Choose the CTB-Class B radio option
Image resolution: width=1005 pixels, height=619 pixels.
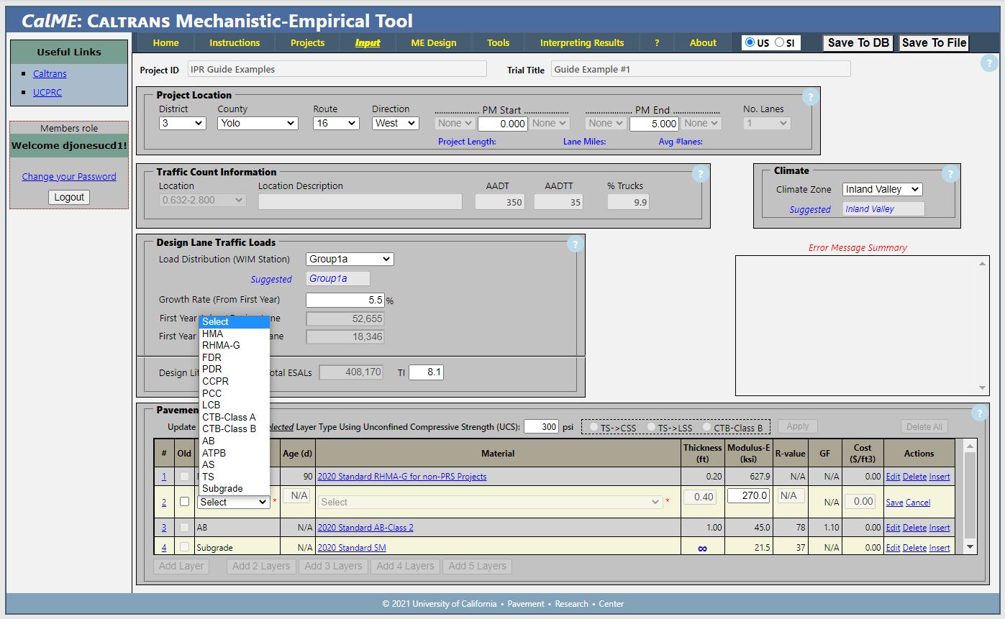coord(707,427)
